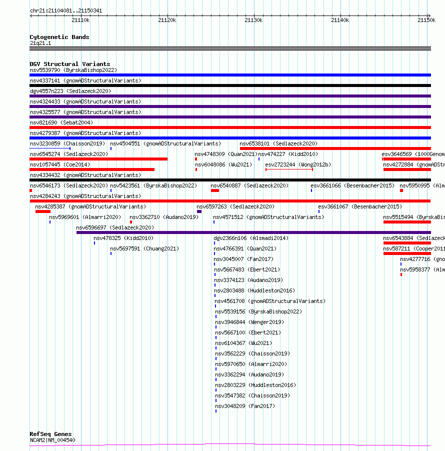Select the nsv821690 (Sebat2004) red bar
The width and height of the screenshot is (445, 451).
tap(230, 127)
